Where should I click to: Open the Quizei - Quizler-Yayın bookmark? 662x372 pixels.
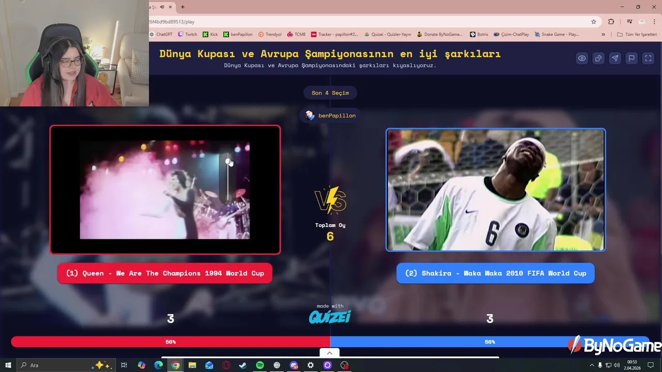click(x=388, y=35)
